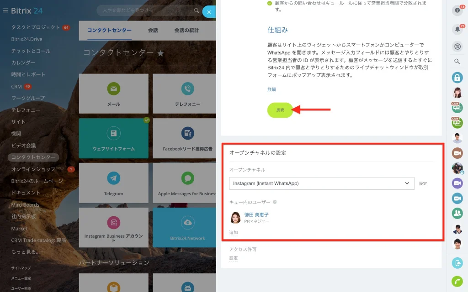Close the slider panel with blue X
The image size is (468, 292).
coord(209,12)
